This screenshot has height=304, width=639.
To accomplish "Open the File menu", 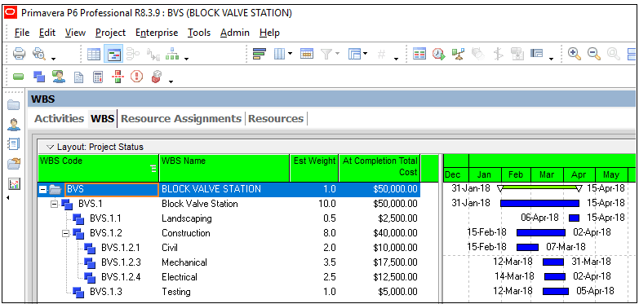I will [21, 33].
